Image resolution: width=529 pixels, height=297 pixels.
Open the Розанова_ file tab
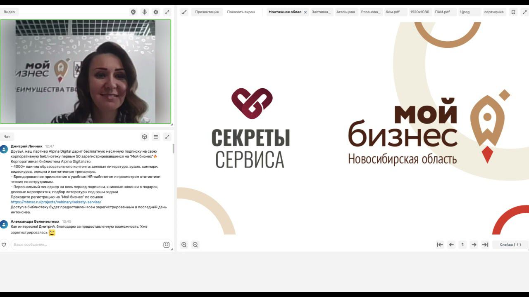pyautogui.click(x=371, y=12)
